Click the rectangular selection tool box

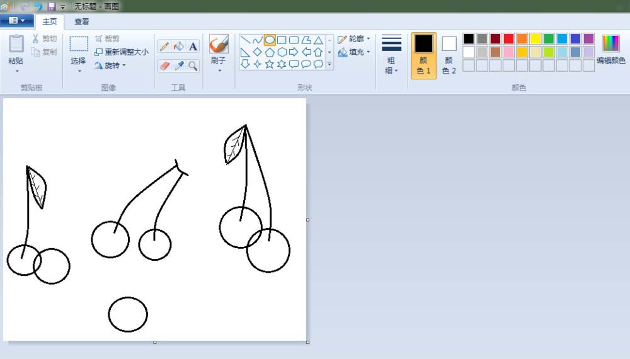coord(79,43)
